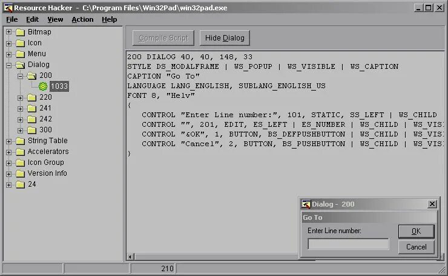Expand the Bitmap tree node
The width and height of the screenshot is (448, 276).
pyautogui.click(x=8, y=32)
